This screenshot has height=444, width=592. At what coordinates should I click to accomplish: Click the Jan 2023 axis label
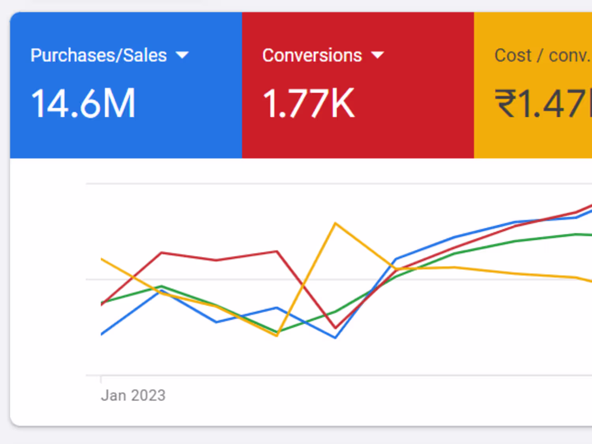pyautogui.click(x=133, y=395)
